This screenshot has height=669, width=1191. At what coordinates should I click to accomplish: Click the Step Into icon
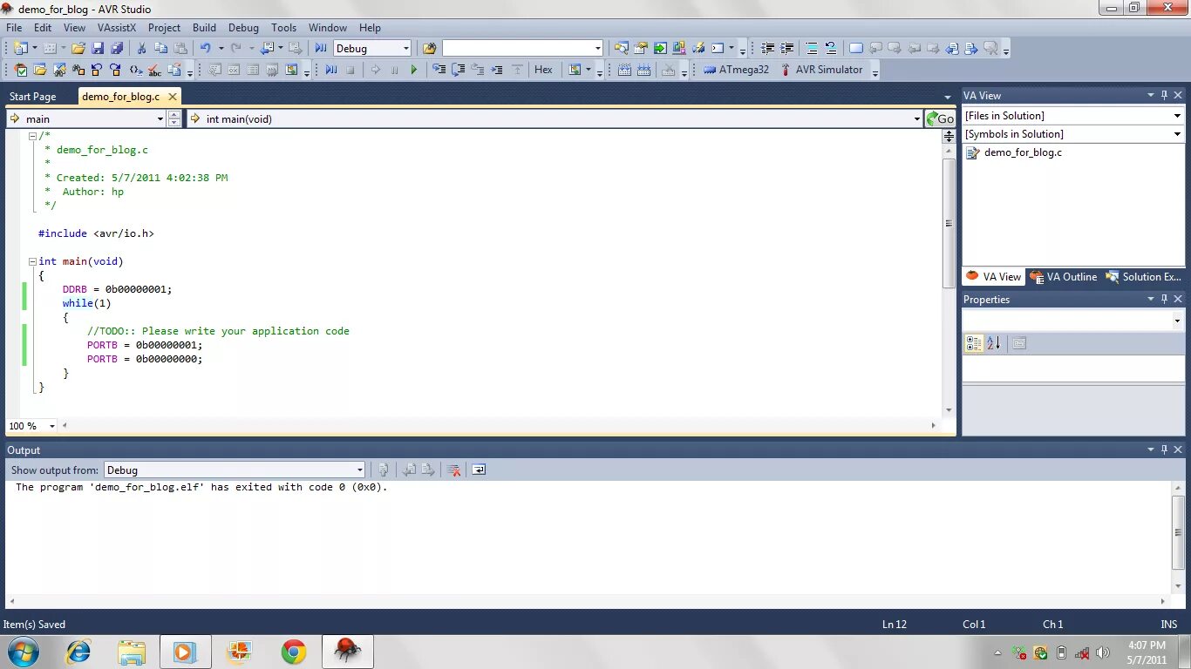439,70
